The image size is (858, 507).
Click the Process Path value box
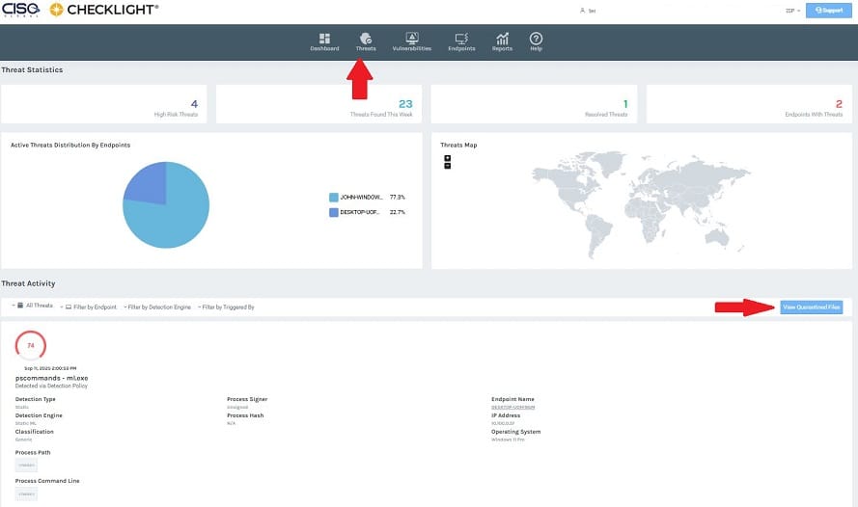[26, 466]
